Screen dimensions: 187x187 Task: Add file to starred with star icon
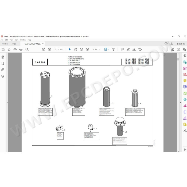point(9,49)
